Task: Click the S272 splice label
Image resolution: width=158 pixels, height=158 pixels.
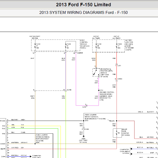Action: tap(113, 121)
